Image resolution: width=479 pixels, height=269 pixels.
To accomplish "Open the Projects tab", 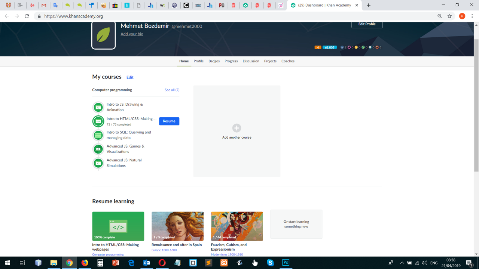I will (x=270, y=61).
